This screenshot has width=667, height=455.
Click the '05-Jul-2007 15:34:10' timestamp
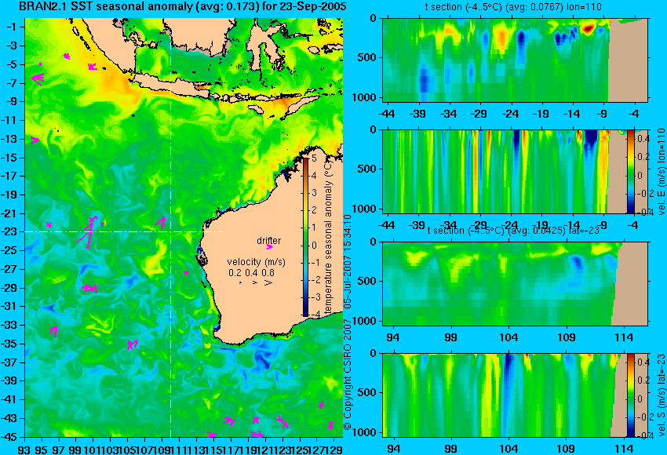click(348, 261)
